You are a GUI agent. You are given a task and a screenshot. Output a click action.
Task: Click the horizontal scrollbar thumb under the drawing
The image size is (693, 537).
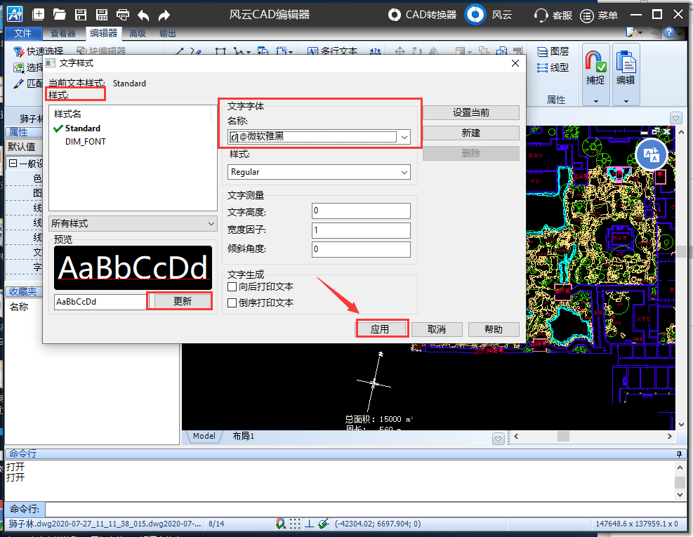click(563, 436)
